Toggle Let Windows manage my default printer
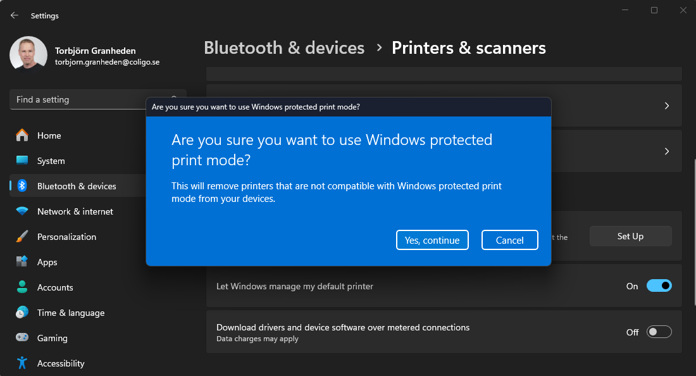 click(x=659, y=286)
